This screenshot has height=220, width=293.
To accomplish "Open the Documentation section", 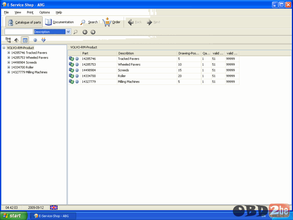I will click(59, 22).
